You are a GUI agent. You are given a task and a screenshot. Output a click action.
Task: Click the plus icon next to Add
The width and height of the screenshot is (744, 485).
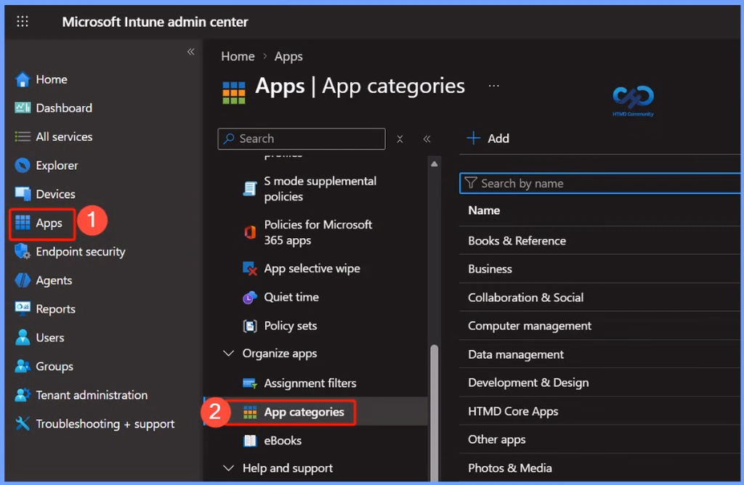(x=473, y=138)
